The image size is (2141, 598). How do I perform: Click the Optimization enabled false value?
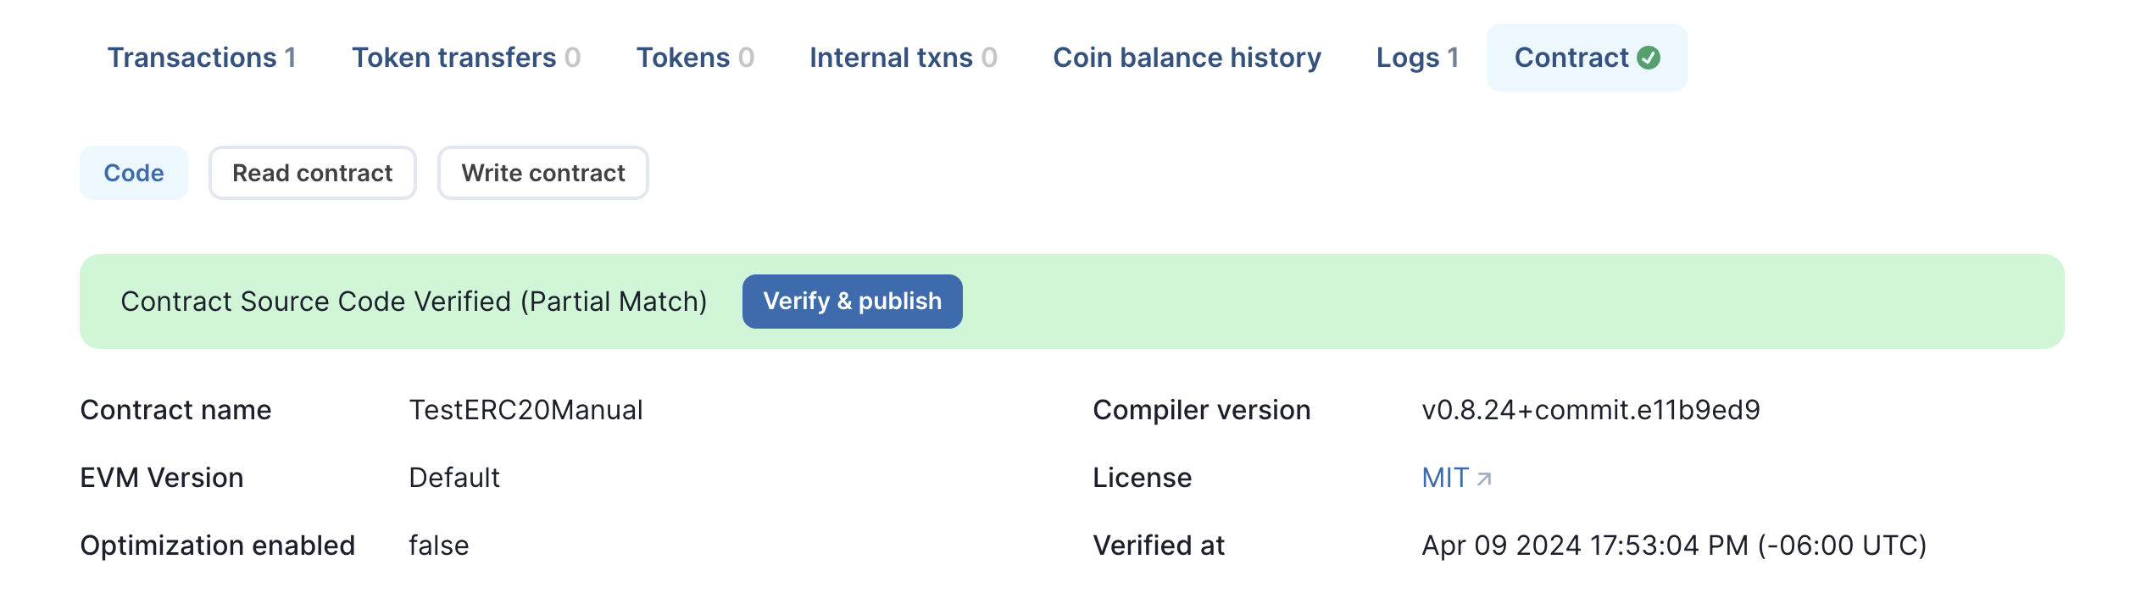[438, 545]
